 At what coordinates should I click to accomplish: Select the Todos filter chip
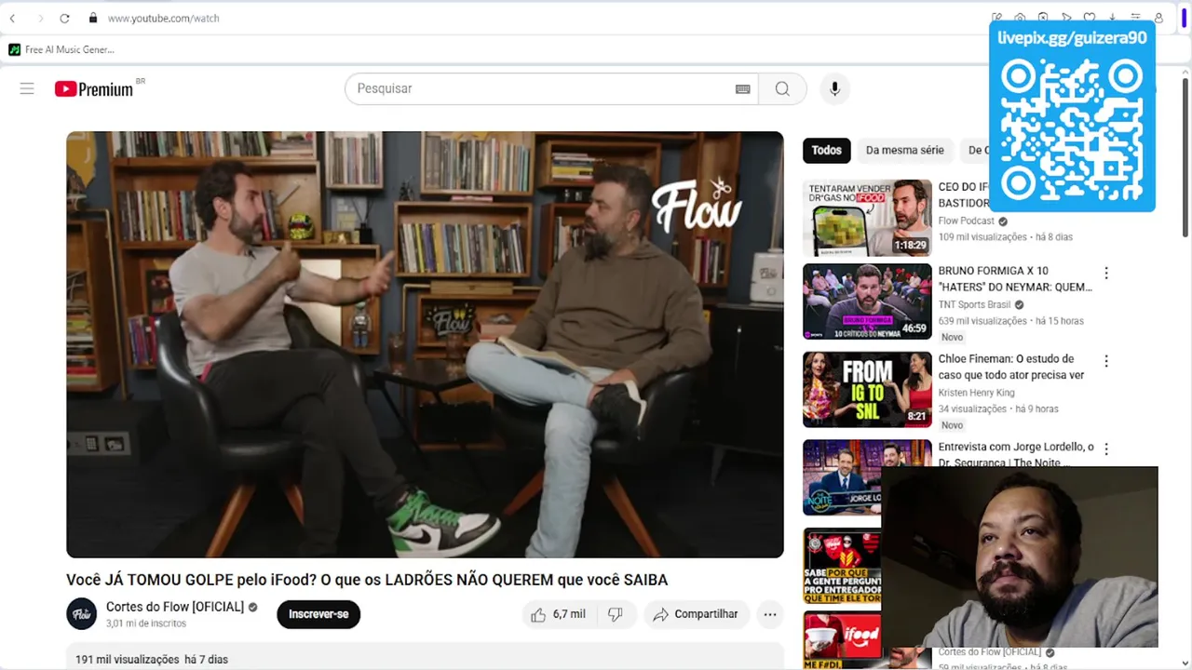826,150
